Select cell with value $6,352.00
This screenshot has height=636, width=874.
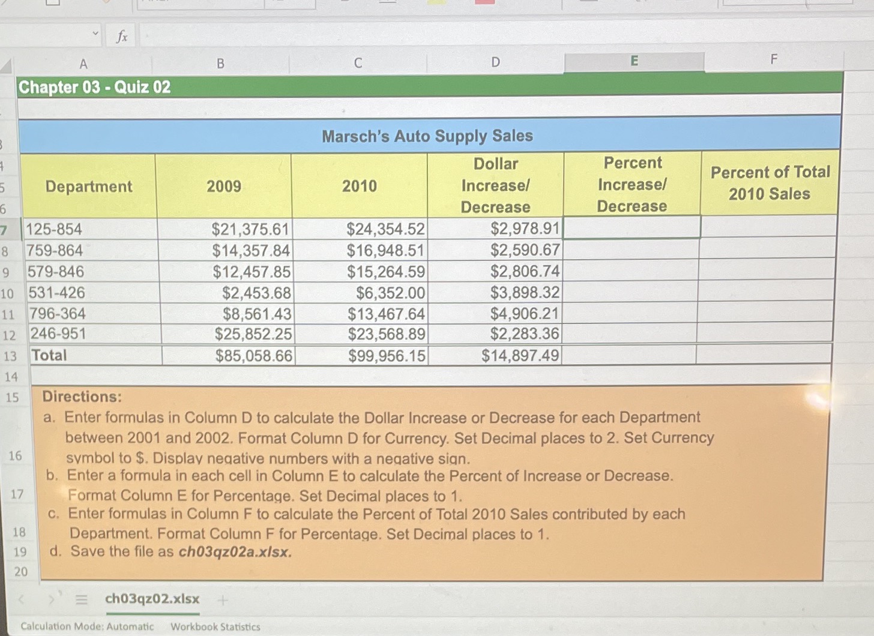pos(361,293)
